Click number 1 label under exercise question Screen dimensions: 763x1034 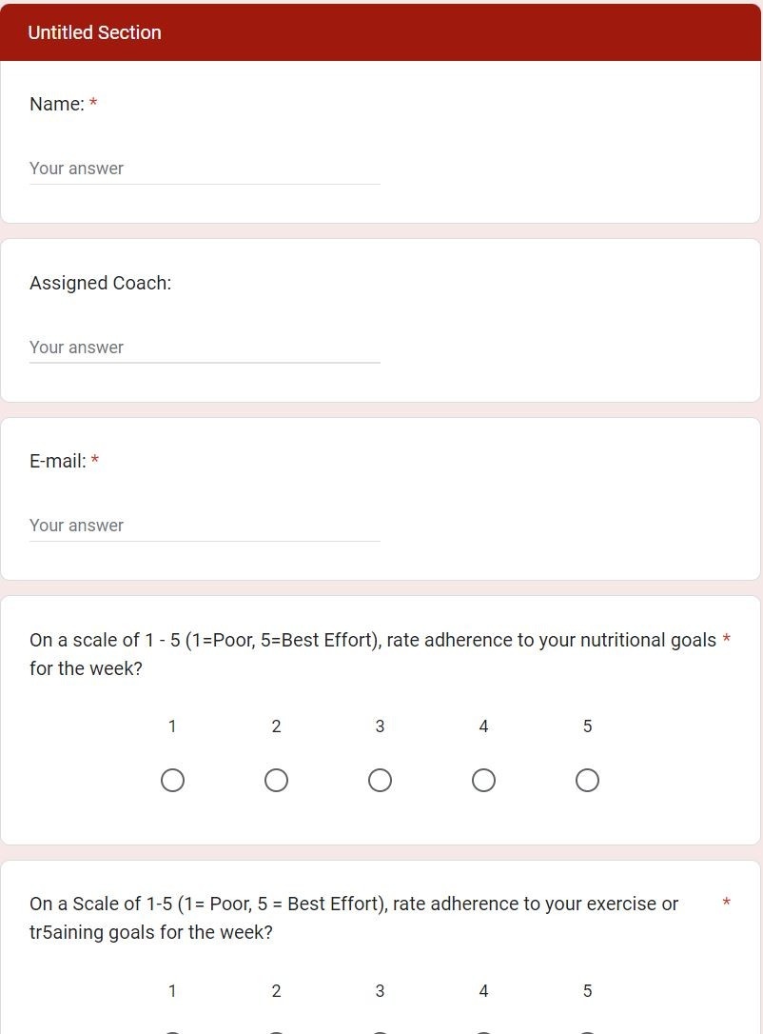point(172,991)
